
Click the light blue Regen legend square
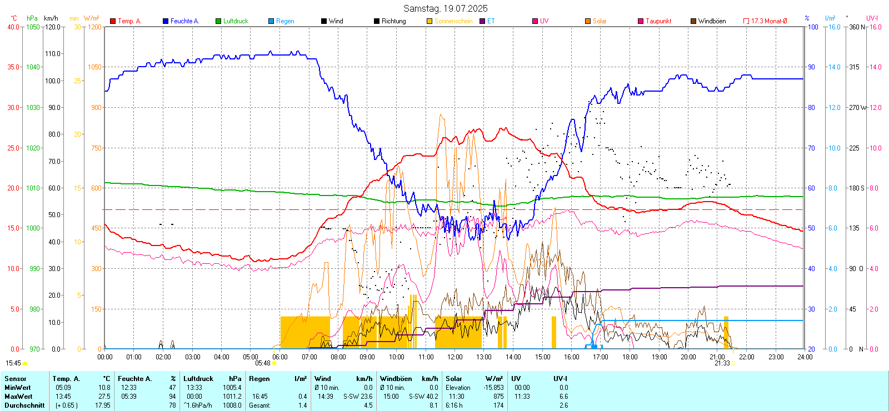[271, 21]
